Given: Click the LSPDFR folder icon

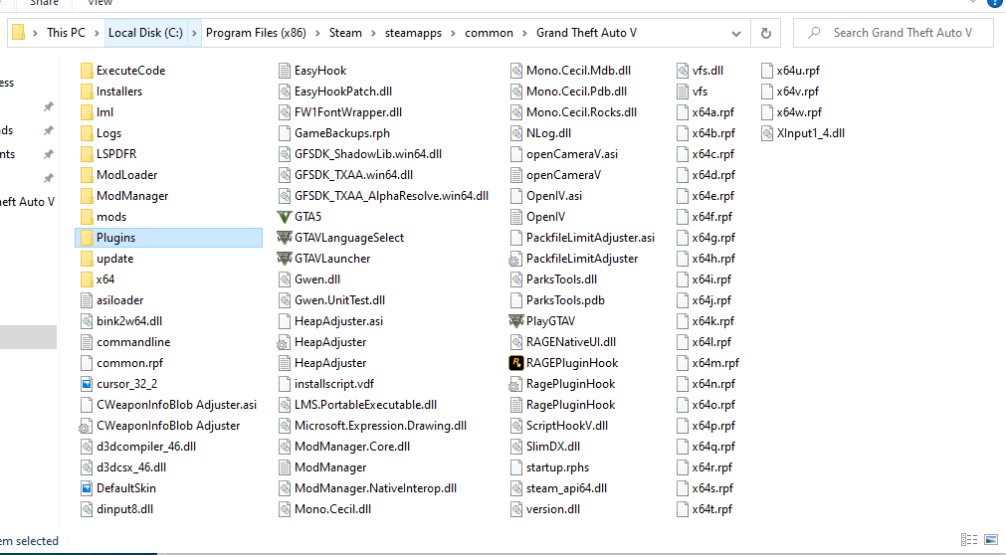Looking at the screenshot, I should [87, 154].
